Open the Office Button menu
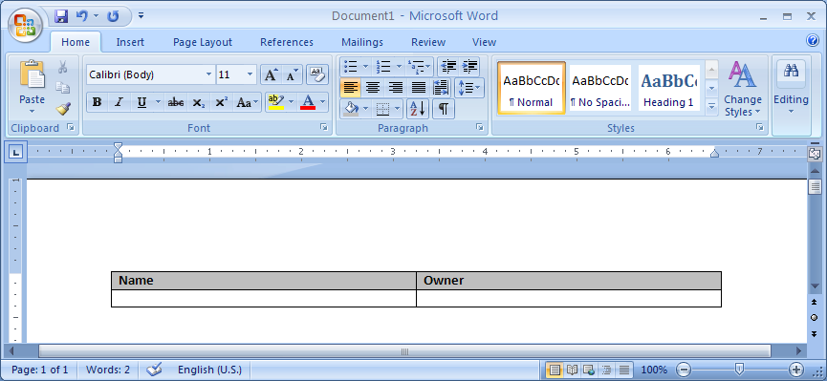Viewport: 827px width, 381px height. click(25, 25)
